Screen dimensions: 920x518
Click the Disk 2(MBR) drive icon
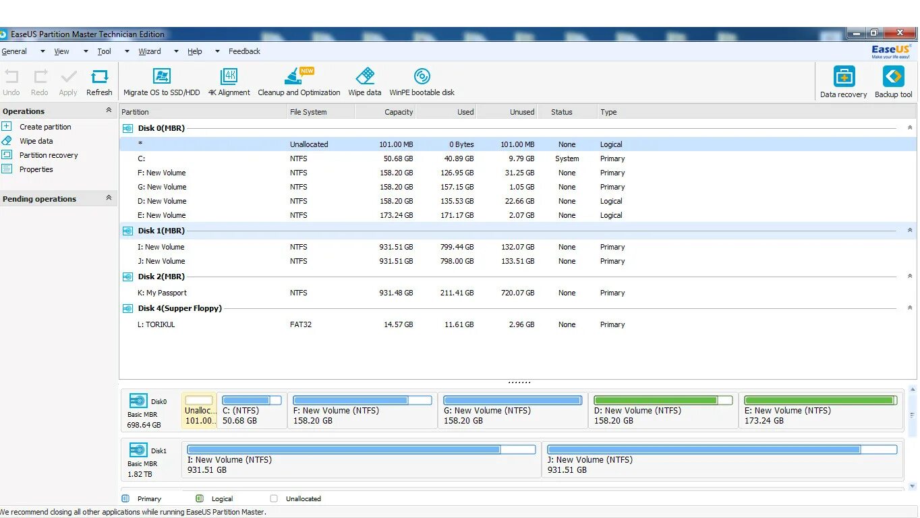127,277
